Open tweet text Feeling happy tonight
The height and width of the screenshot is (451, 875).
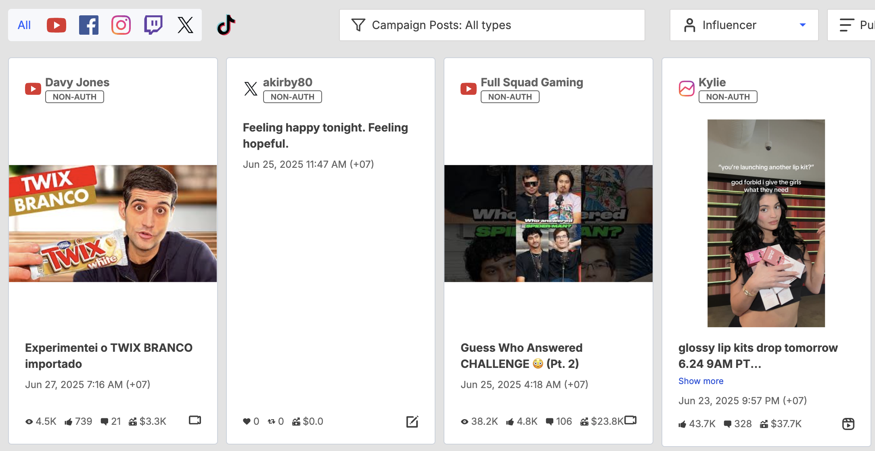point(325,136)
